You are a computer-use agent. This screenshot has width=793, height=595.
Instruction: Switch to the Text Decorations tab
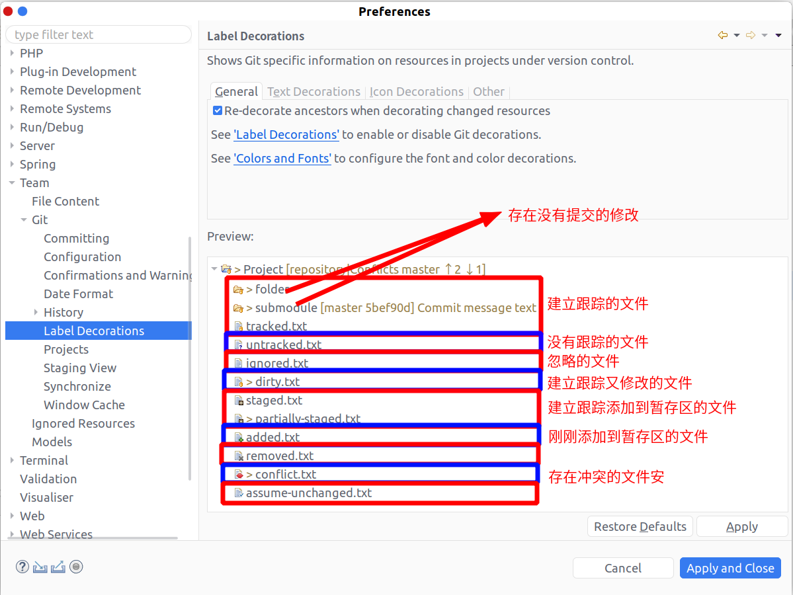pyautogui.click(x=313, y=91)
